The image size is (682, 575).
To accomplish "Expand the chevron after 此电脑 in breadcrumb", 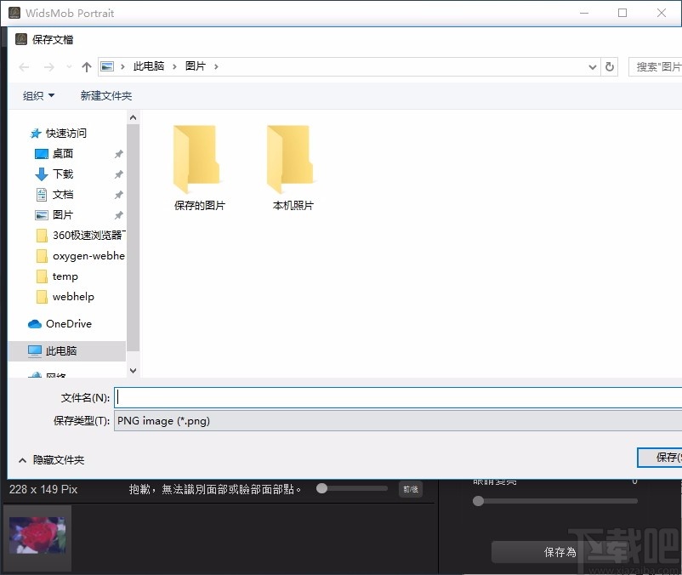I will (174, 66).
